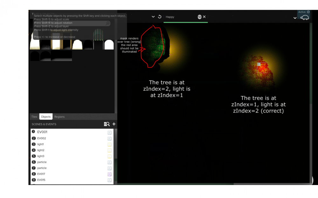Click the number 3 badge beside light1
This screenshot has height=198, width=318.
coord(34,144)
